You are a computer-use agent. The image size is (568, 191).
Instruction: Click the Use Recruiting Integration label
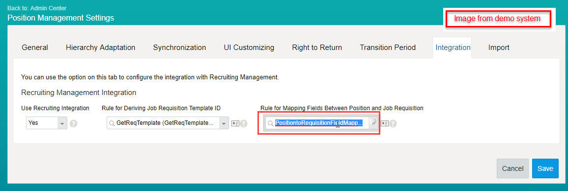pos(55,108)
